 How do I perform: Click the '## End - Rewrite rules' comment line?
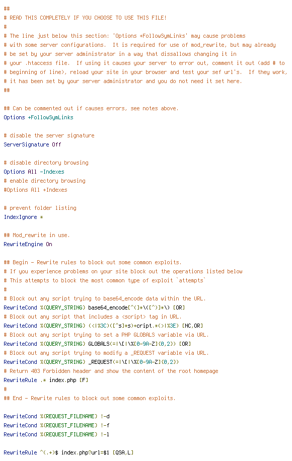(90, 398)
